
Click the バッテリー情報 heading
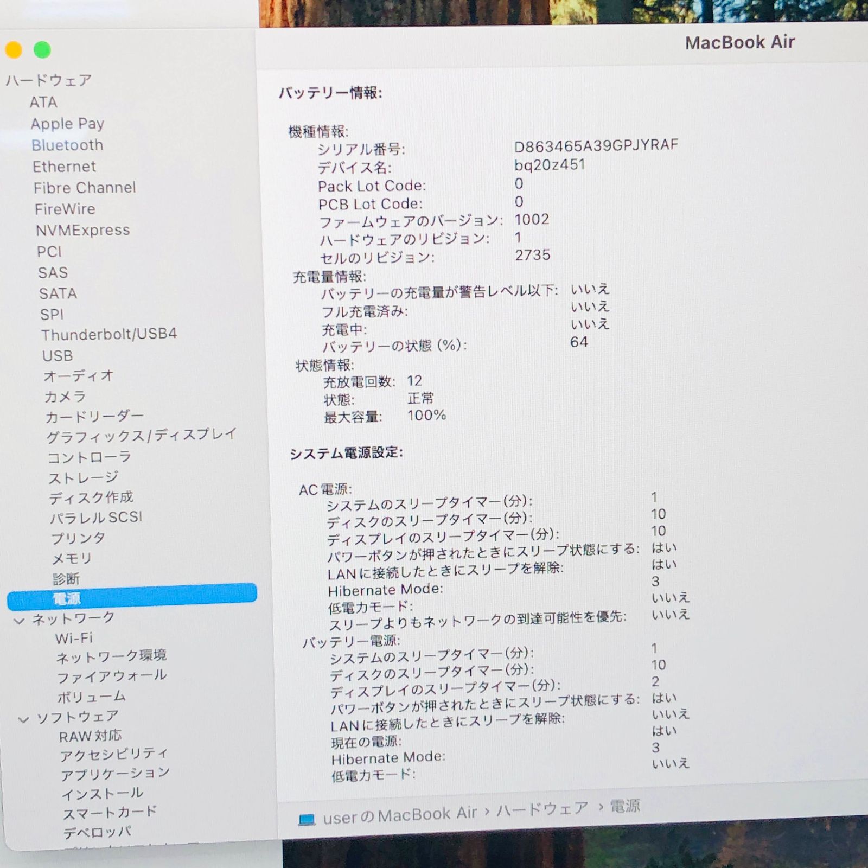click(330, 93)
